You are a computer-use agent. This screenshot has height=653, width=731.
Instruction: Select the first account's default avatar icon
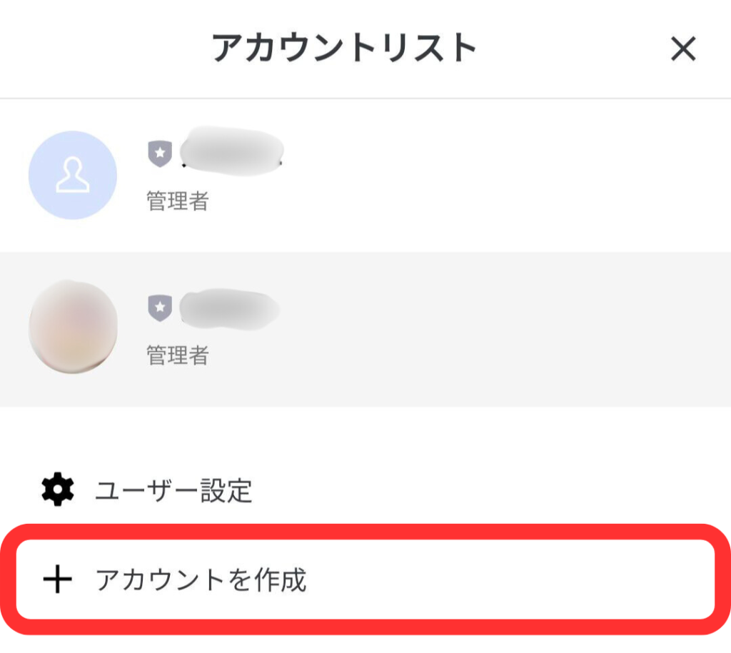tap(72, 175)
